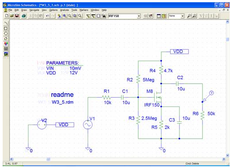Select the Draw Bus tool
231x168 pixels.
click(x=93, y=16)
